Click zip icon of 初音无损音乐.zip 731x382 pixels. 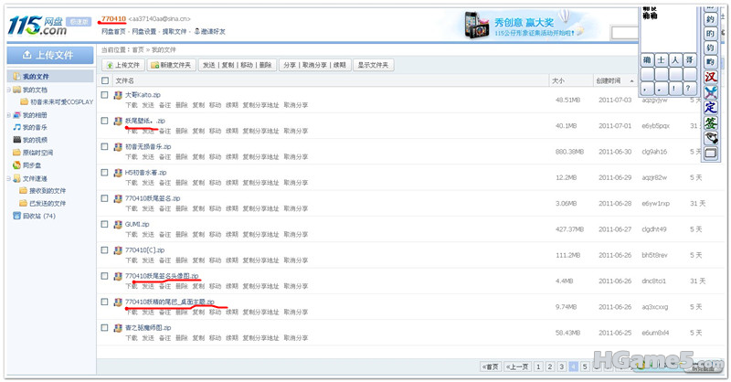tap(119, 147)
